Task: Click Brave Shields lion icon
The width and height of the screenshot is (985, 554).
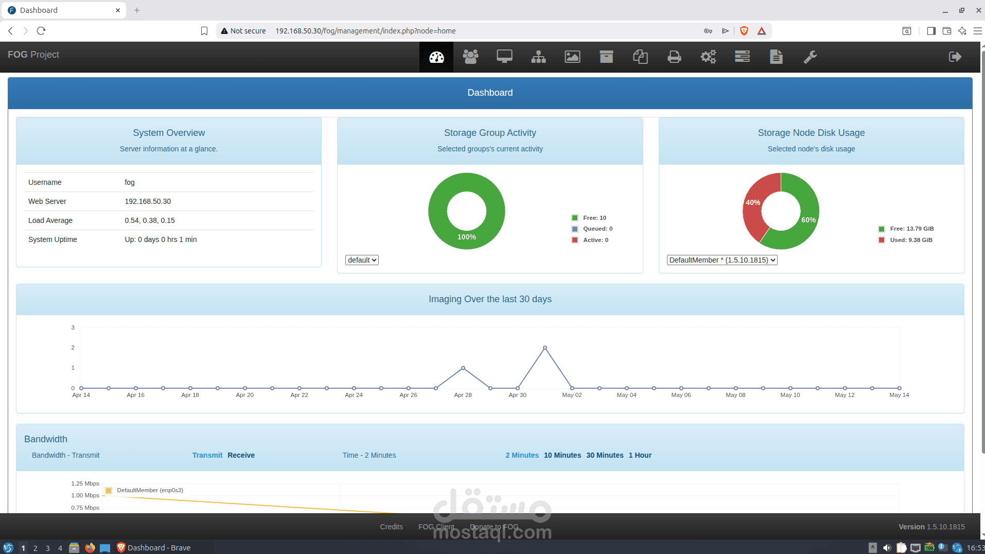Action: click(744, 31)
